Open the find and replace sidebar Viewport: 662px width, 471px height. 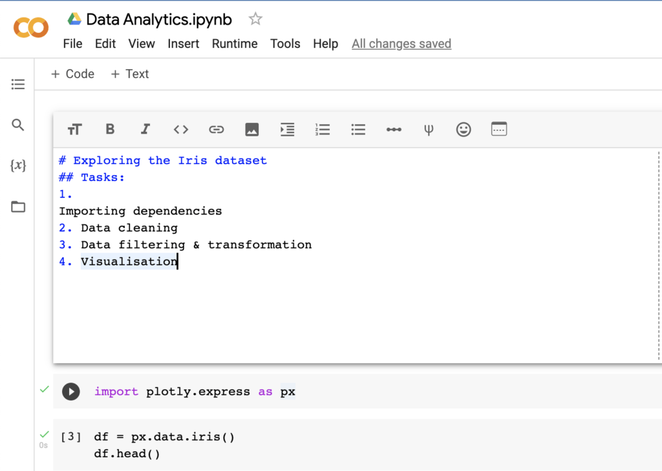click(x=17, y=125)
